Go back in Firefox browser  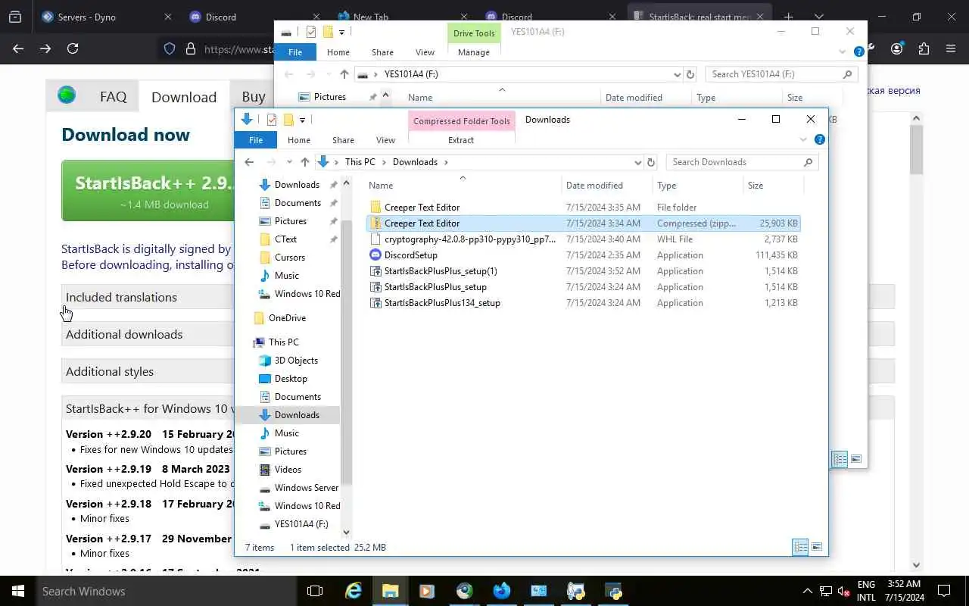18,48
